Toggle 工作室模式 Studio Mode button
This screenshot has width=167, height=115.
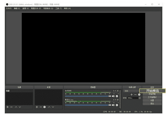tap(152, 97)
